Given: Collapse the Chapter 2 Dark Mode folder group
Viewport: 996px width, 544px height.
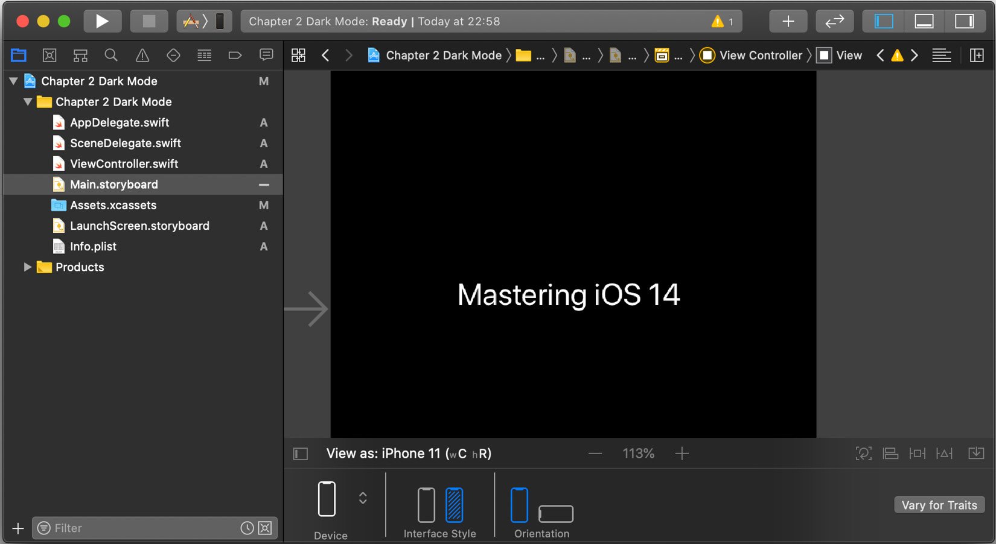Looking at the screenshot, I should (x=28, y=102).
